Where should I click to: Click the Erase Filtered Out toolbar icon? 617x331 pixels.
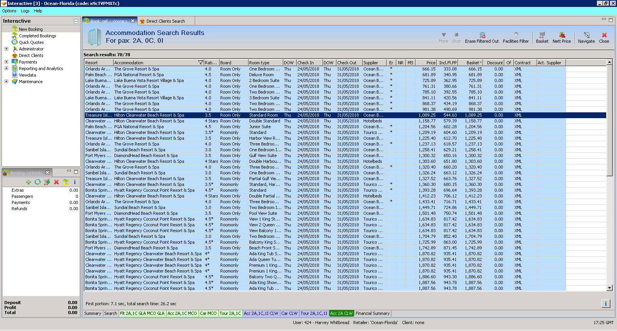482,35
